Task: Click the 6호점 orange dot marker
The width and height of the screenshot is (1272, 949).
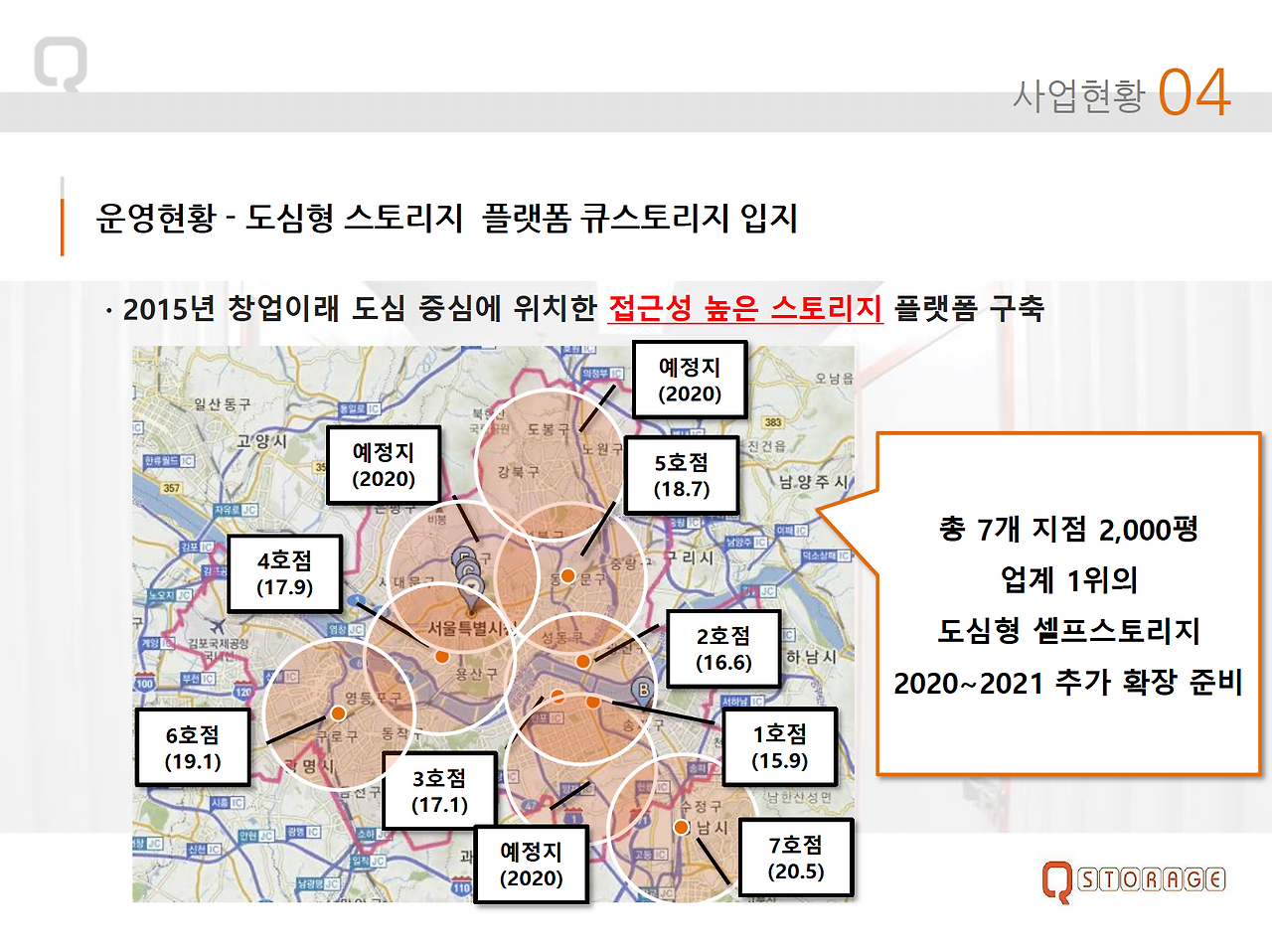Action: [x=341, y=713]
